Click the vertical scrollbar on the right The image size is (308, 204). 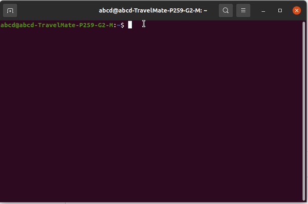click(x=304, y=111)
